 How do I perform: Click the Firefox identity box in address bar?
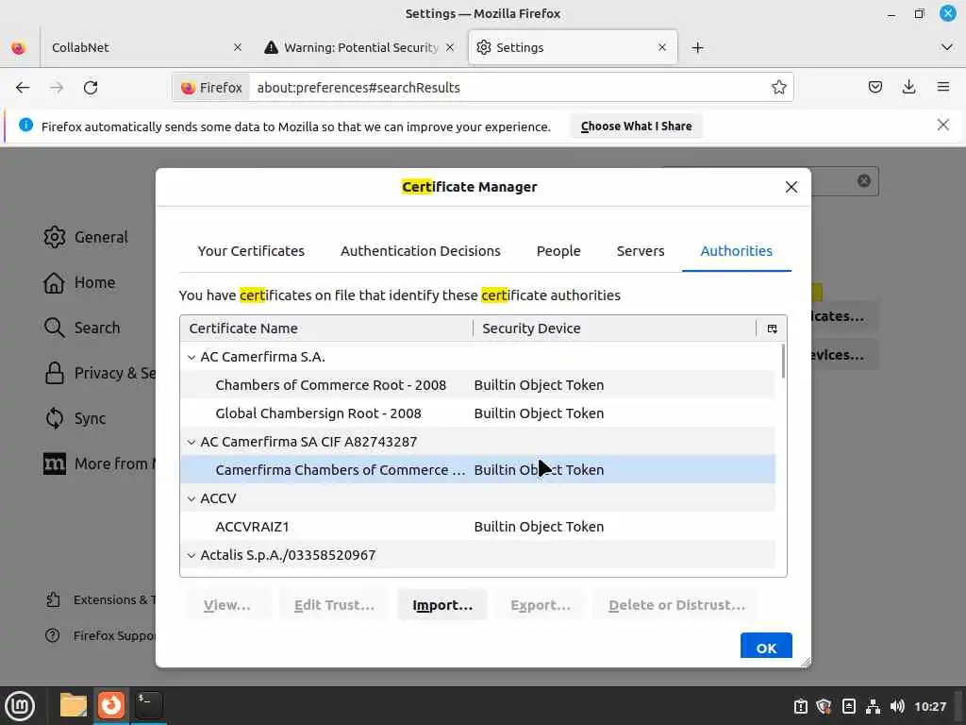click(x=211, y=88)
